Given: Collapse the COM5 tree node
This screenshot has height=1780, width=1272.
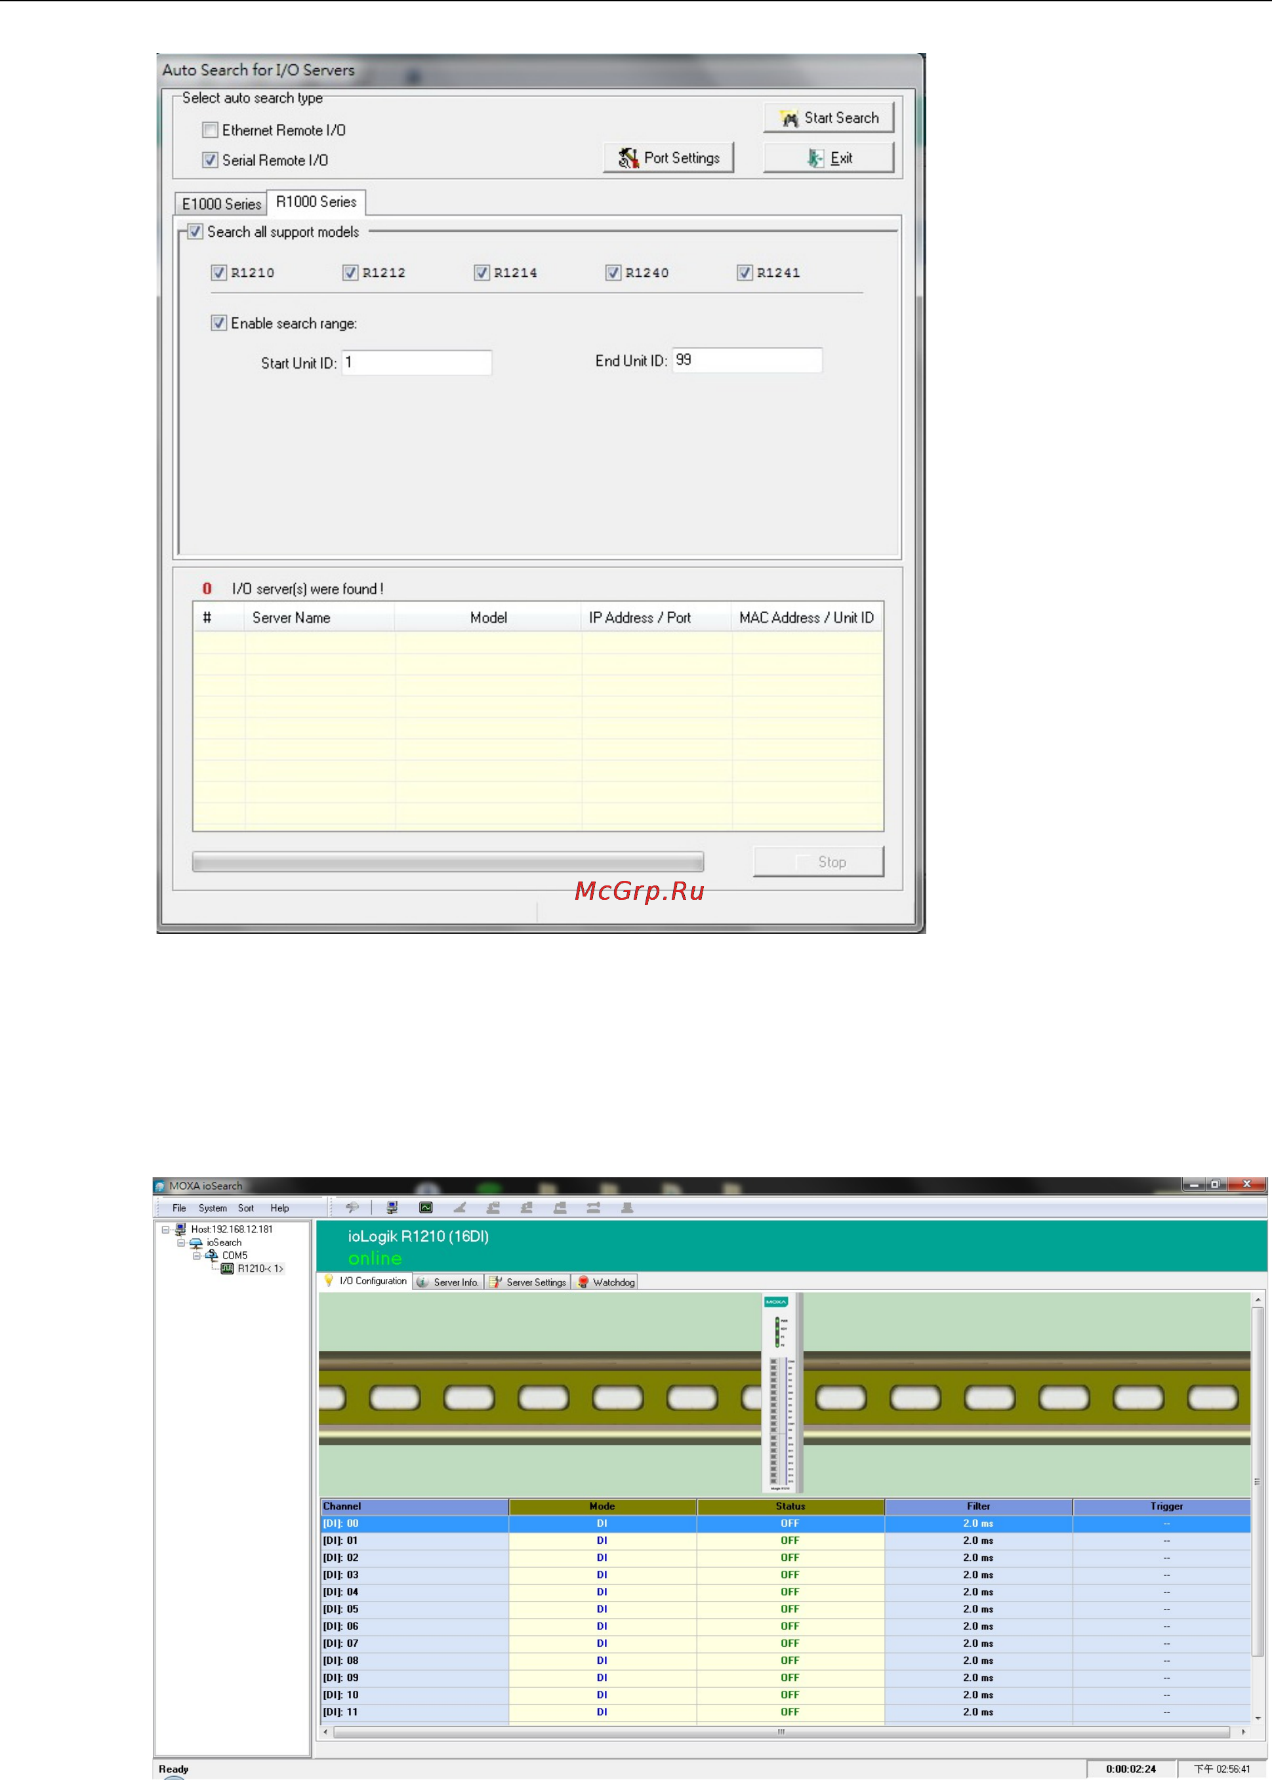Looking at the screenshot, I should pyautogui.click(x=197, y=1255).
